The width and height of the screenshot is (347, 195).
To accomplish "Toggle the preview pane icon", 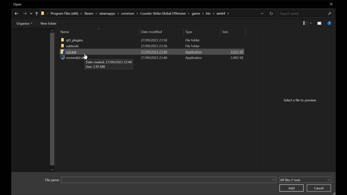I will 319,23.
